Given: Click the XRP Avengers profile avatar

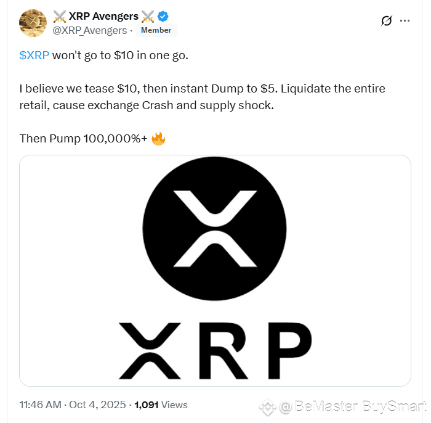Looking at the screenshot, I should point(33,23).
